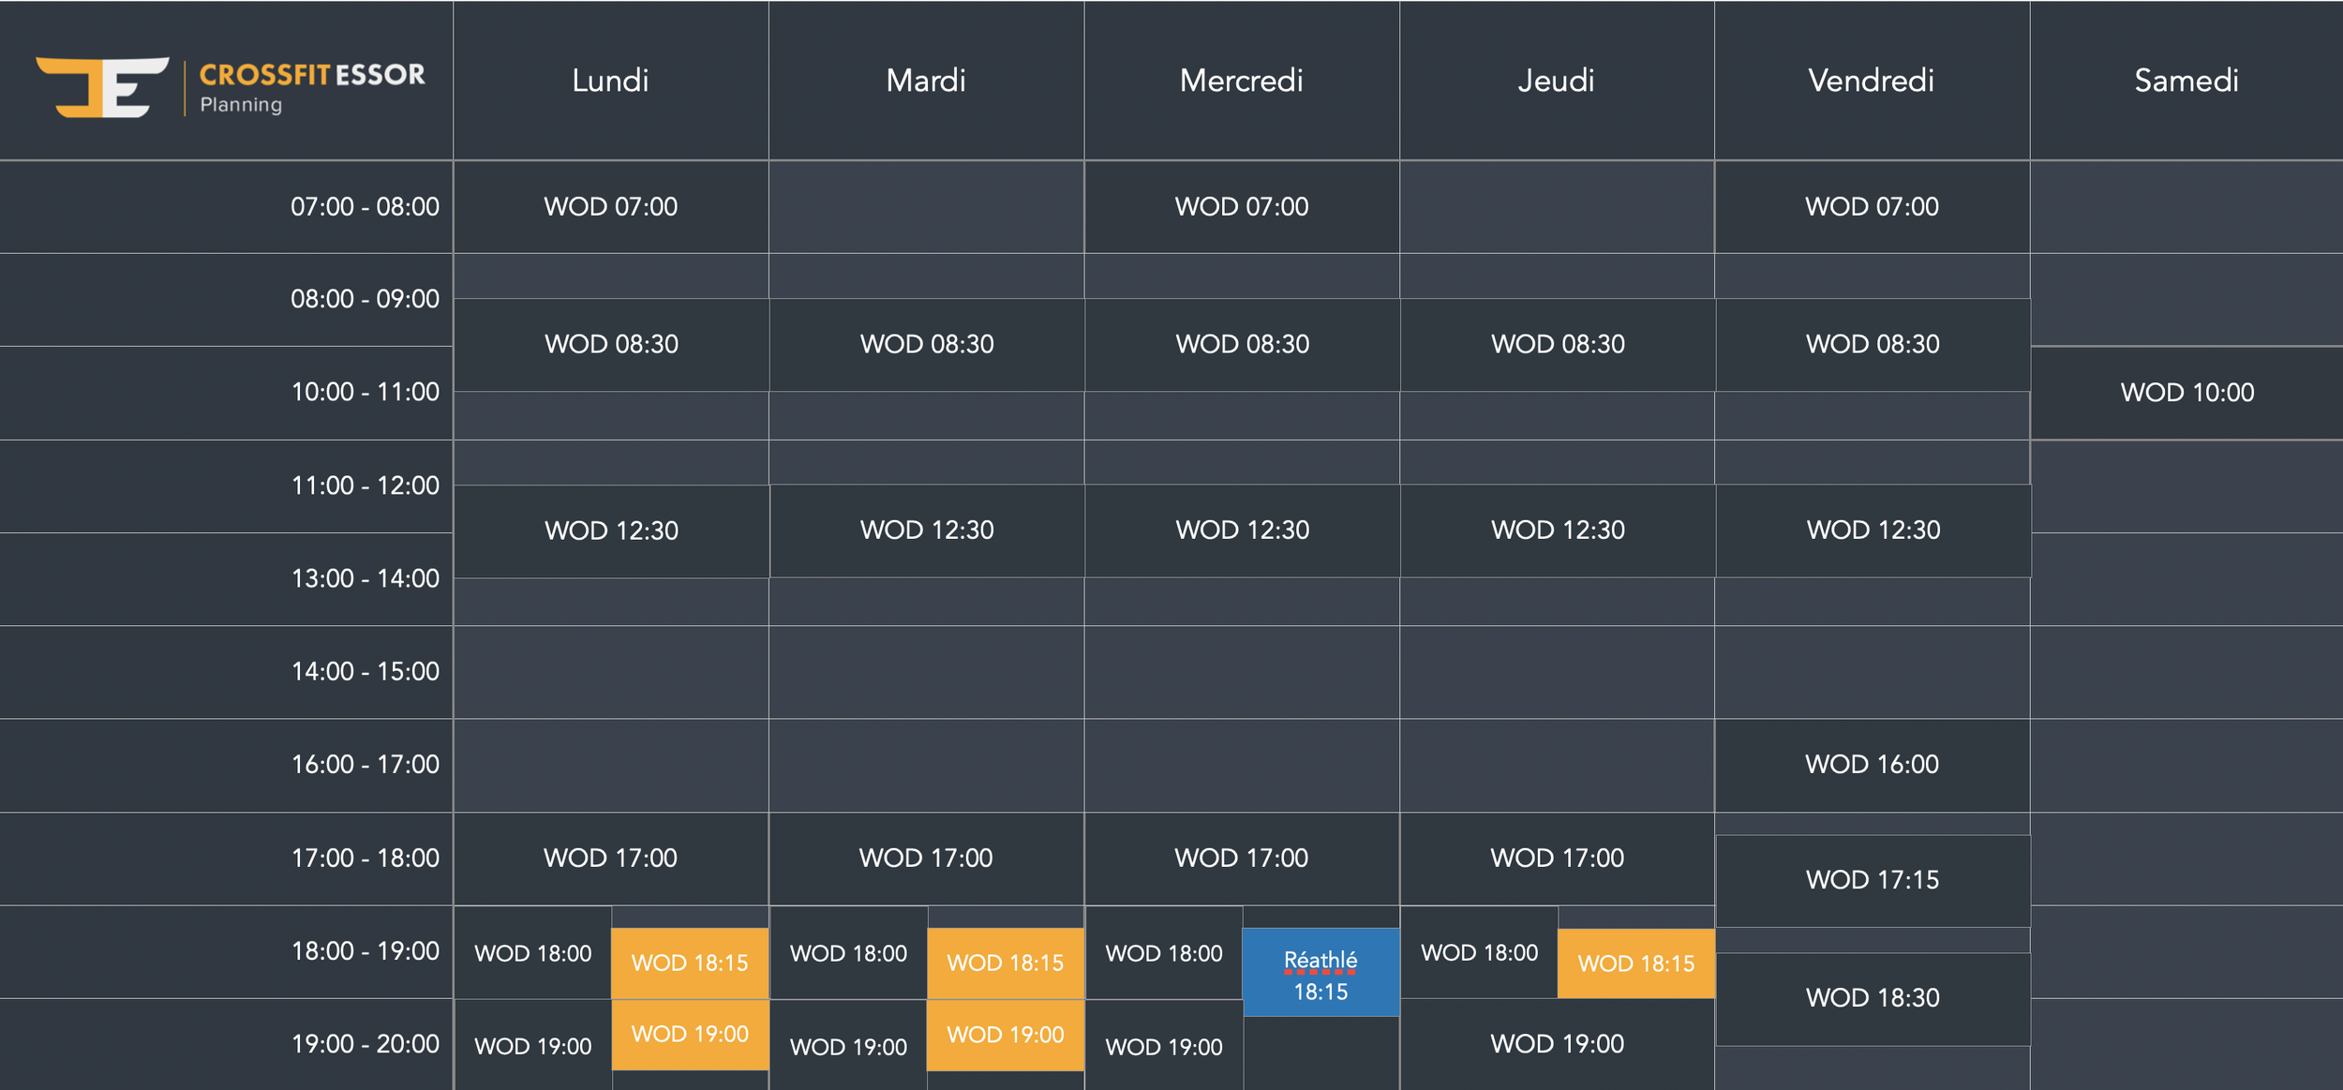Select Mardi's WOD 08:30 class
The width and height of the screenshot is (2343, 1090).
pos(926,344)
